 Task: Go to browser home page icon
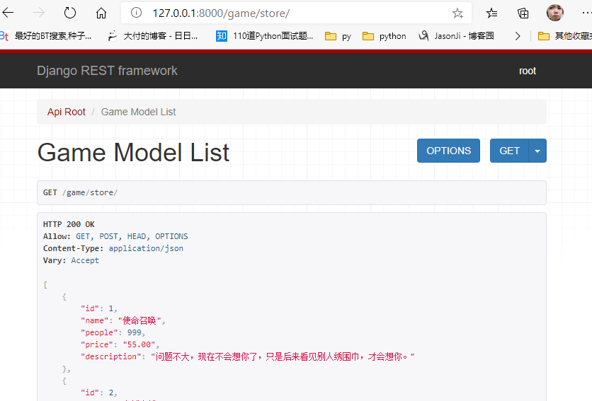pos(101,13)
